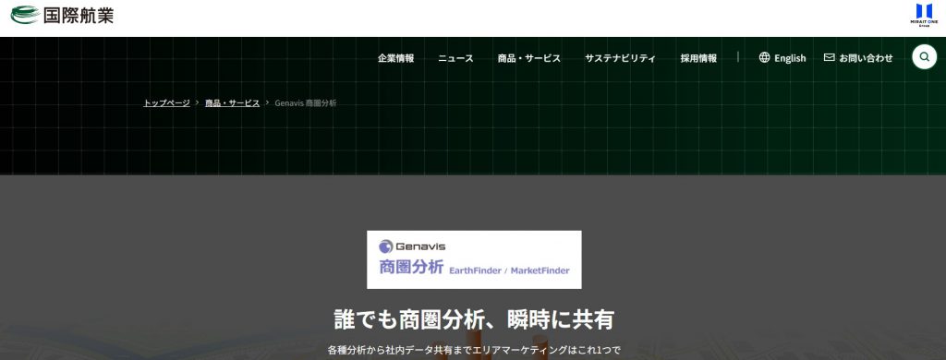Click the Genavis 商圏分析 breadcrumb text

coord(305,103)
